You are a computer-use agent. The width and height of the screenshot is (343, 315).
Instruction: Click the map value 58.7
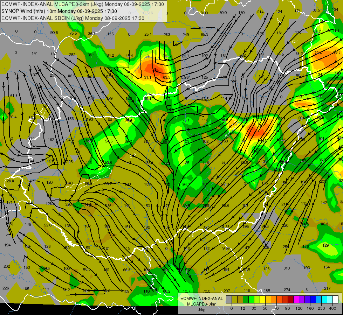click(x=225, y=162)
